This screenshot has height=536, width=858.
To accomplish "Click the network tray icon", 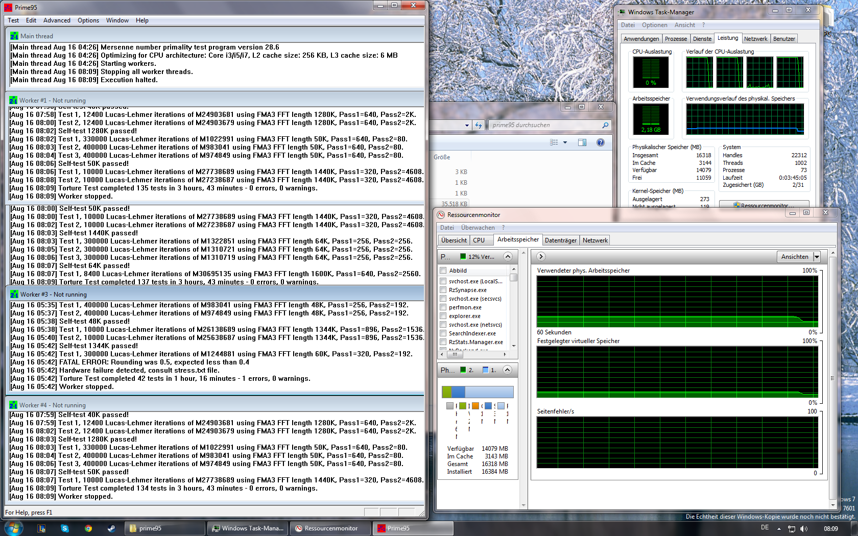I will (792, 528).
